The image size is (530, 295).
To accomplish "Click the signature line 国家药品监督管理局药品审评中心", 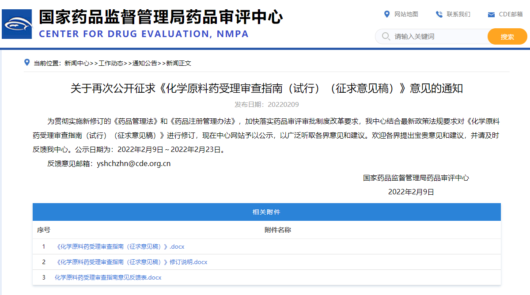I will tap(416, 178).
